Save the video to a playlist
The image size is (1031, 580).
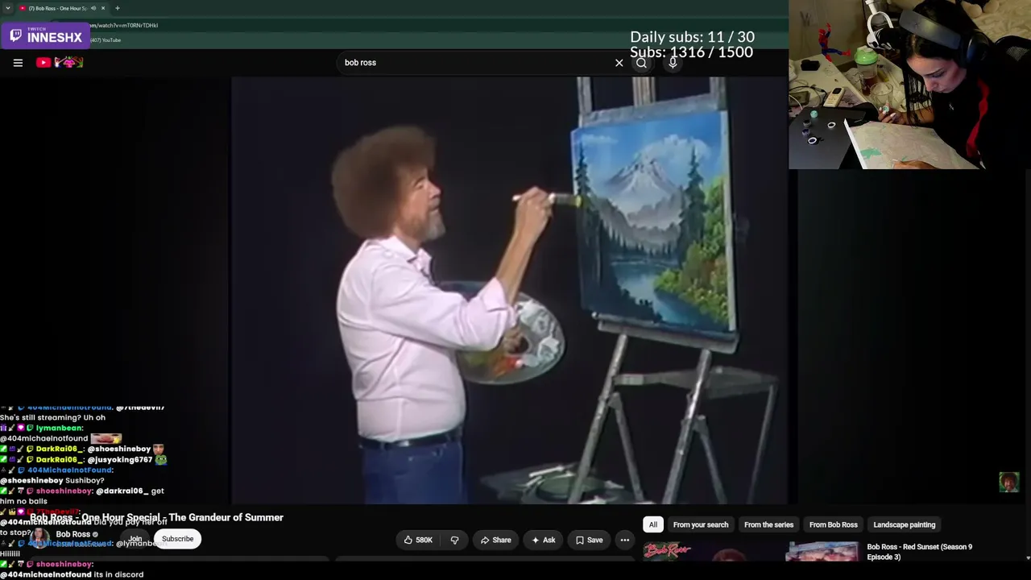(x=589, y=540)
